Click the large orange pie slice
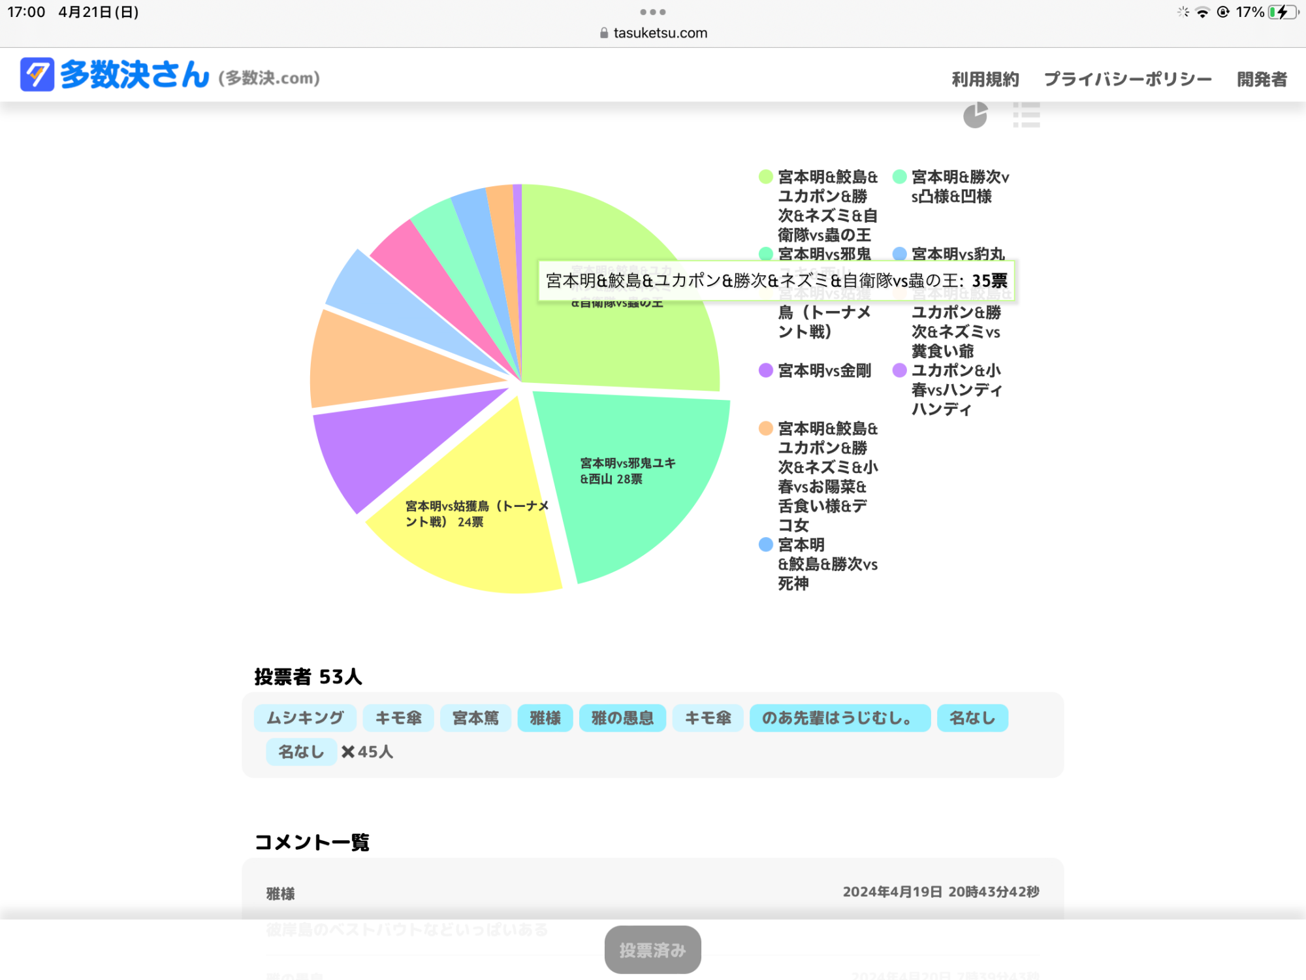Screen dimensions: 1306x980 coord(379,363)
